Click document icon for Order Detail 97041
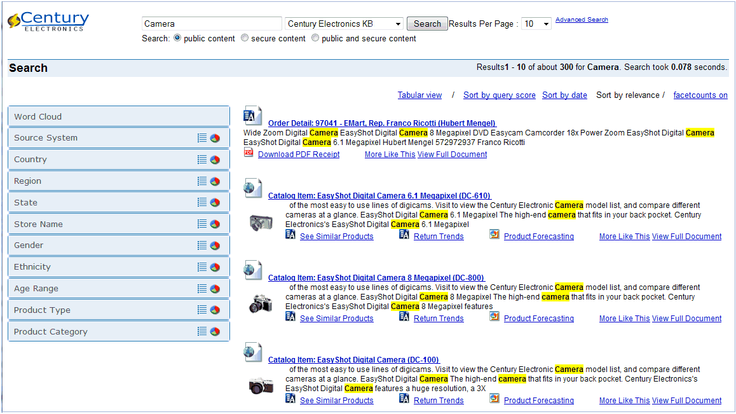 click(252, 116)
